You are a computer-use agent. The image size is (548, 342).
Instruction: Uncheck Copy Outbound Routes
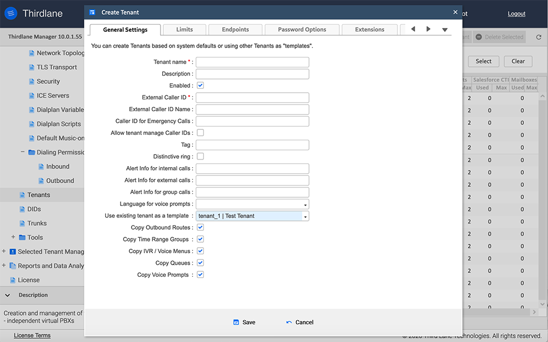[200, 227]
